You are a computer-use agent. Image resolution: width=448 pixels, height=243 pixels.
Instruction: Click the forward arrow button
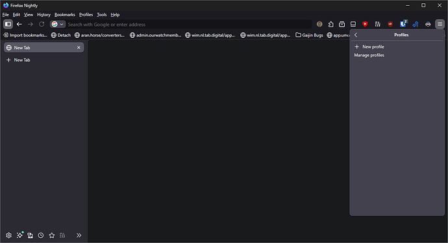click(31, 24)
